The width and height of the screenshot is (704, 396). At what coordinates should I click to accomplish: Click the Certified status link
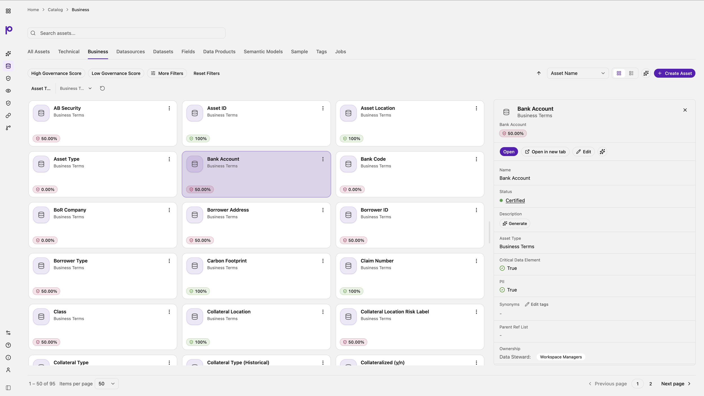[515, 201]
